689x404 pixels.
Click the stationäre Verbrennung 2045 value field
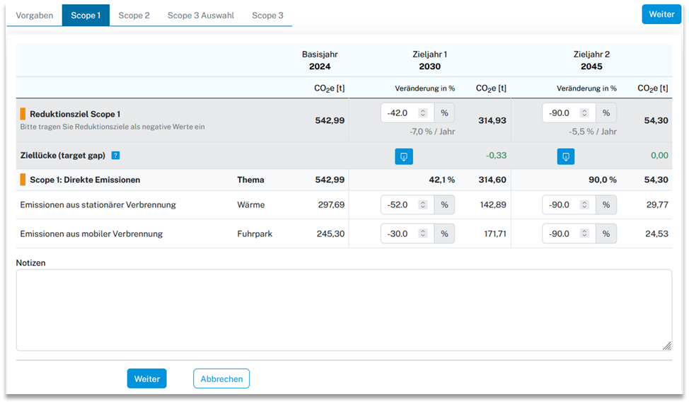tap(562, 205)
